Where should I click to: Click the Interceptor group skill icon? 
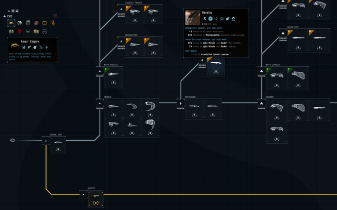pyautogui.click(x=121, y=43)
